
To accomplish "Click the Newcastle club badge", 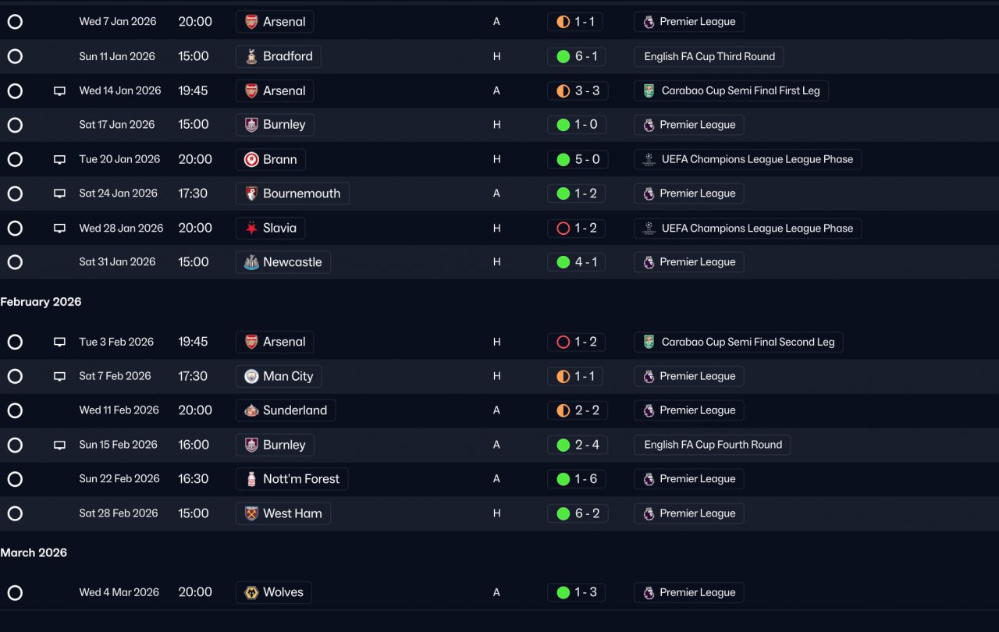I will [251, 262].
